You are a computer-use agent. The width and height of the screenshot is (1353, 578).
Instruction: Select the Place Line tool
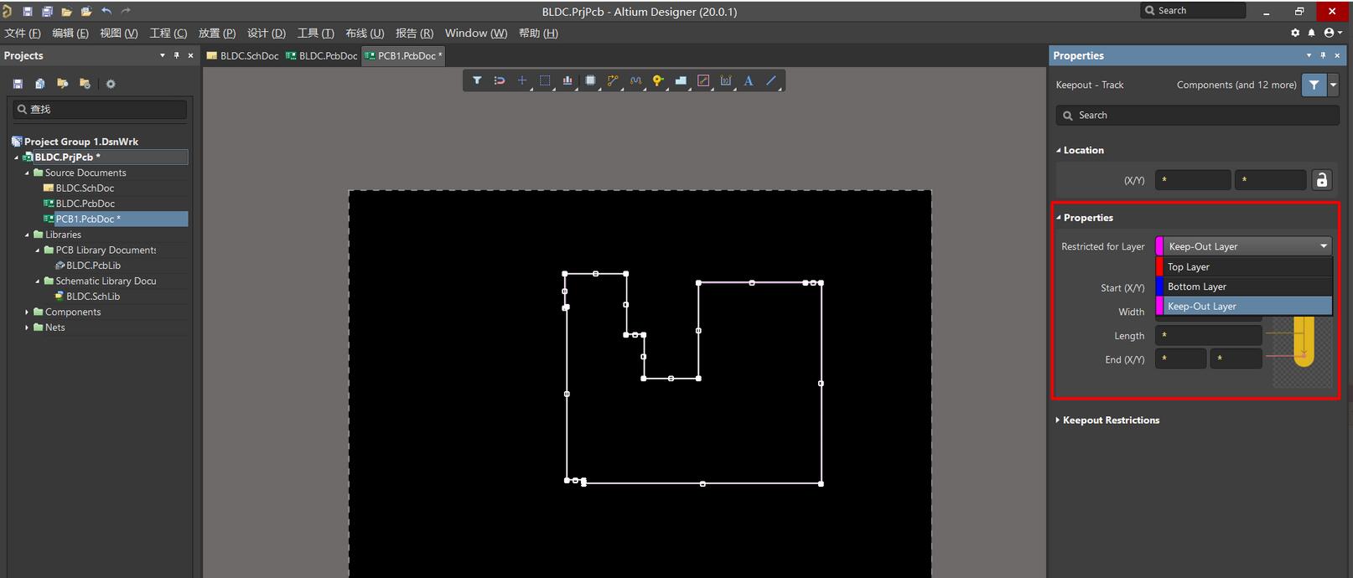pos(771,80)
